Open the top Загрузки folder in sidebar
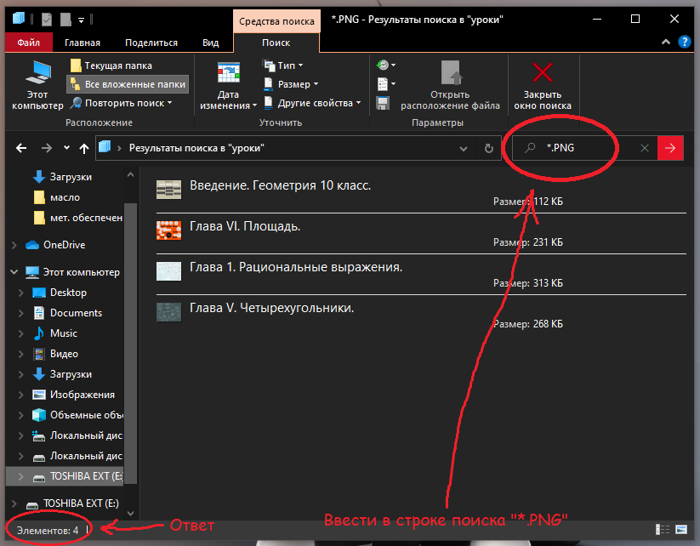 point(71,177)
